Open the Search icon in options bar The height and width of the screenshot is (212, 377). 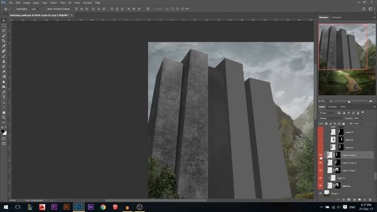364,9
